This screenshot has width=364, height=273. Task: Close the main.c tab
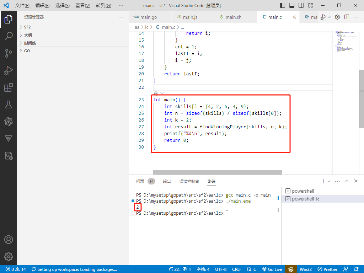294,17
